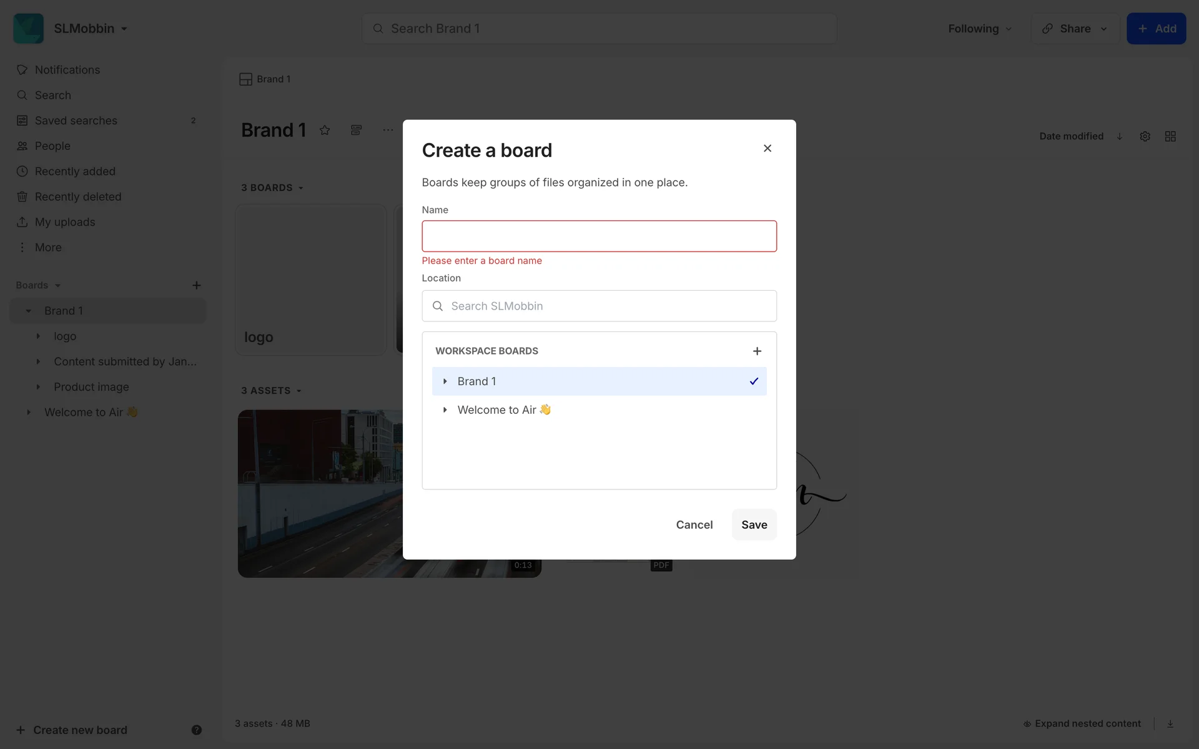The image size is (1199, 749).
Task: Expand Brand 1 in location list
Action: [x=445, y=381]
